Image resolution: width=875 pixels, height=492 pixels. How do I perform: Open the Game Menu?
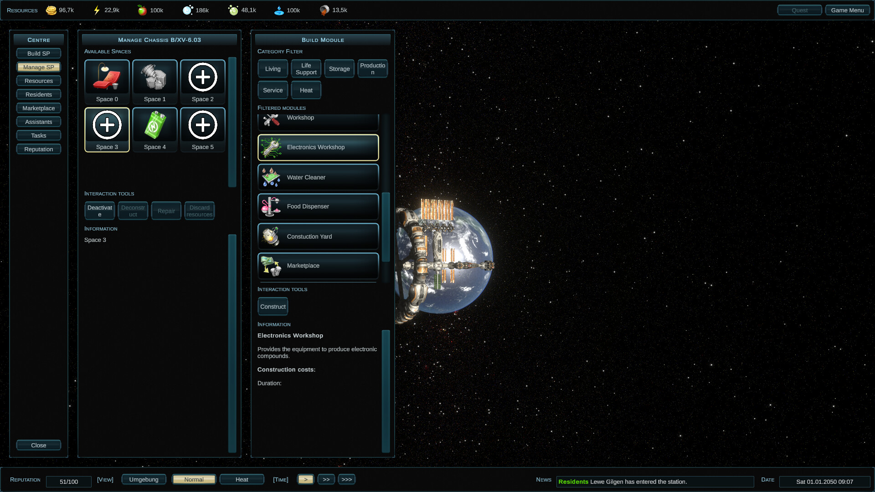(847, 10)
